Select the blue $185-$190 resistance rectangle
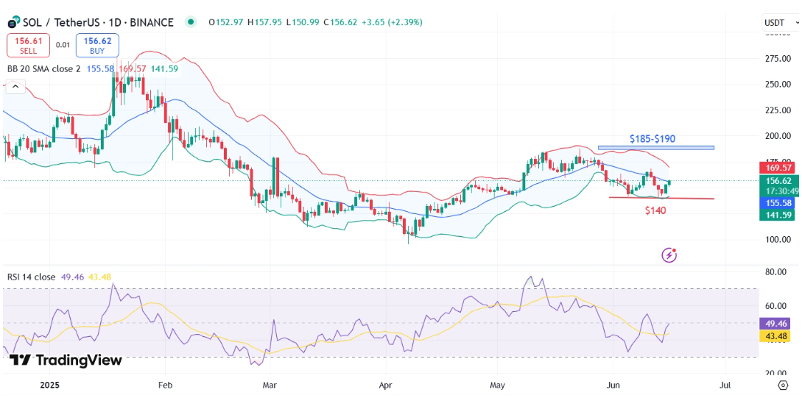 click(x=655, y=148)
